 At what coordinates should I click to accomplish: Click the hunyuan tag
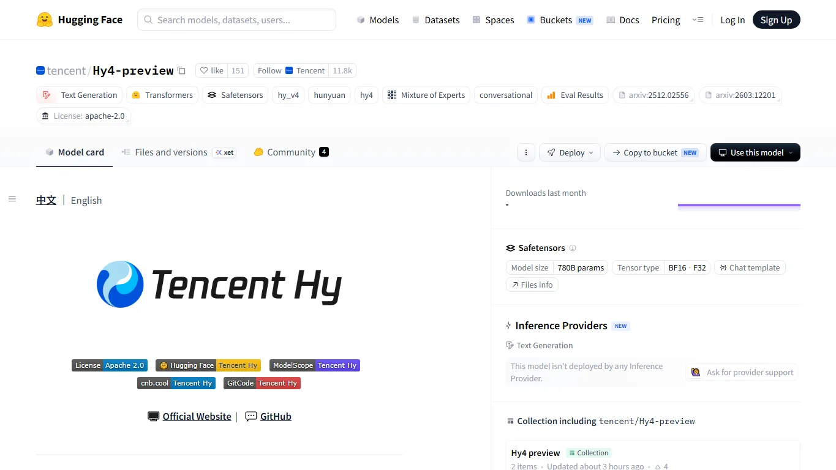pos(330,95)
